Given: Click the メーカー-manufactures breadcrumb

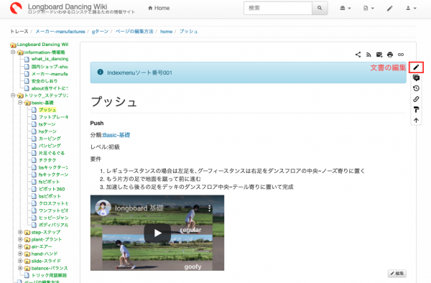Looking at the screenshot, I should point(60,32).
